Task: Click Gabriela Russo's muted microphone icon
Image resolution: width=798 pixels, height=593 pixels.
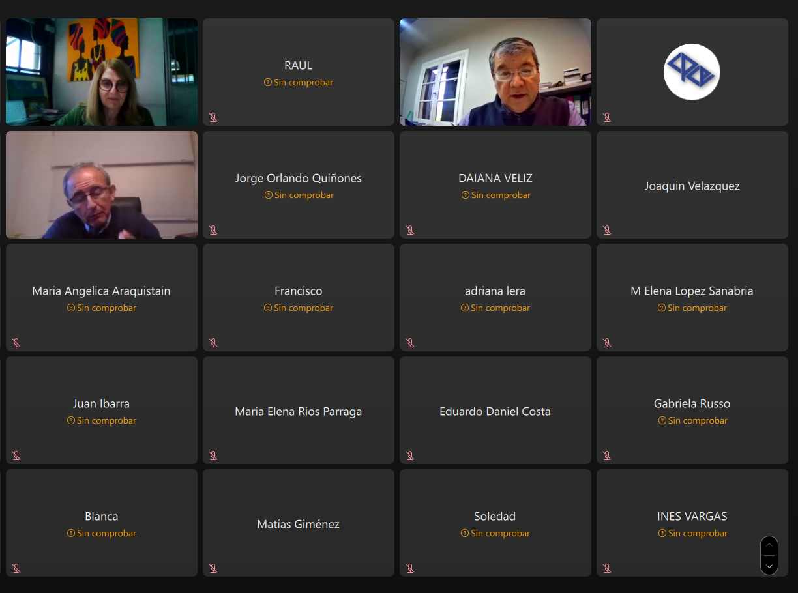Action: pos(607,456)
